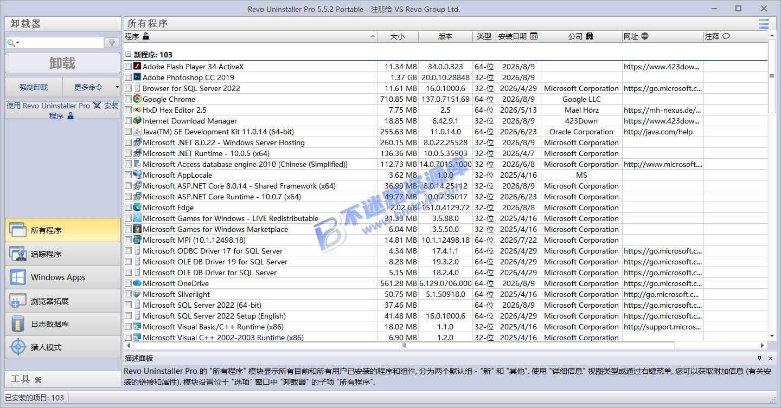This screenshot has width=781, height=408.
Task: Open the 浏览器拓展 module
Action: pos(62,301)
